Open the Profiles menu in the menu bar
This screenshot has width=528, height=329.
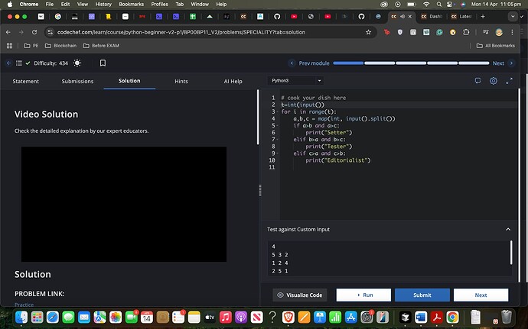(159, 5)
